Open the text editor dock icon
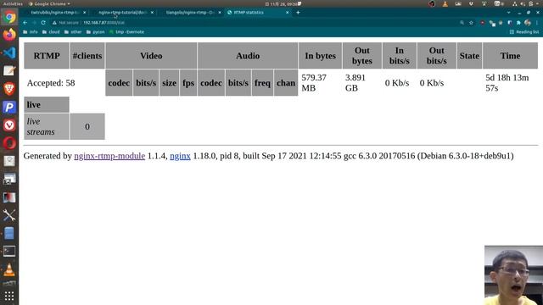This screenshot has height=305, width=543. tap(9, 70)
